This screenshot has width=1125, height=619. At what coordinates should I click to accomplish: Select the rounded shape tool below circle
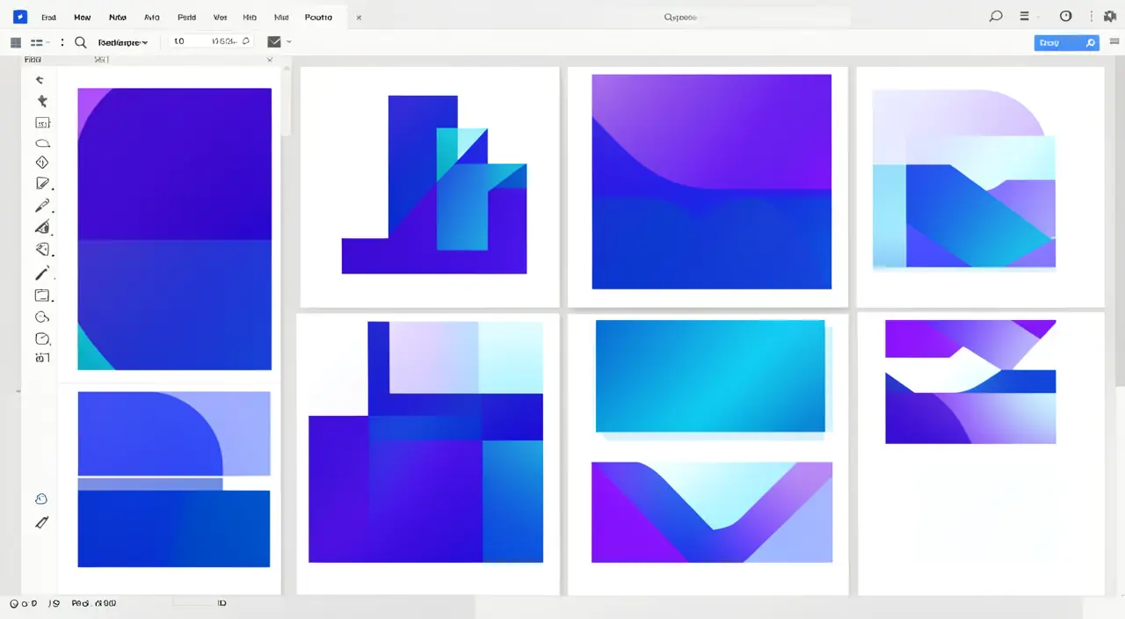42,339
